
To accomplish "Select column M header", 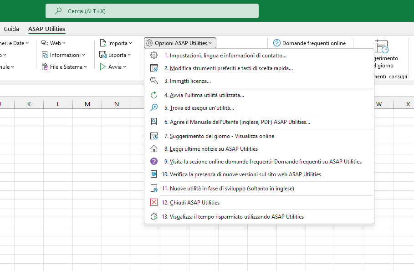I will tap(87, 104).
